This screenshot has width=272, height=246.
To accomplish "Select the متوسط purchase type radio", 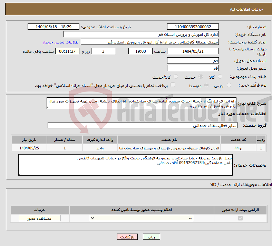I will [206, 85].
